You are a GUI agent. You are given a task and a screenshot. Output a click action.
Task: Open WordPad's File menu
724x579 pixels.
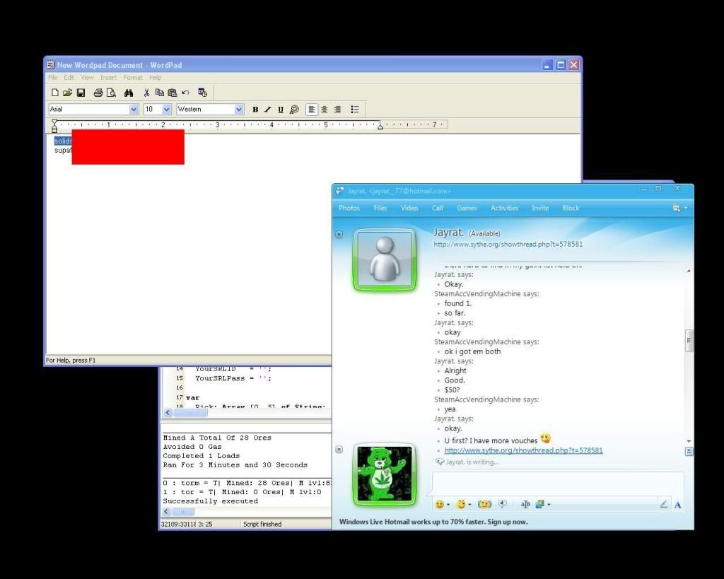pos(52,78)
